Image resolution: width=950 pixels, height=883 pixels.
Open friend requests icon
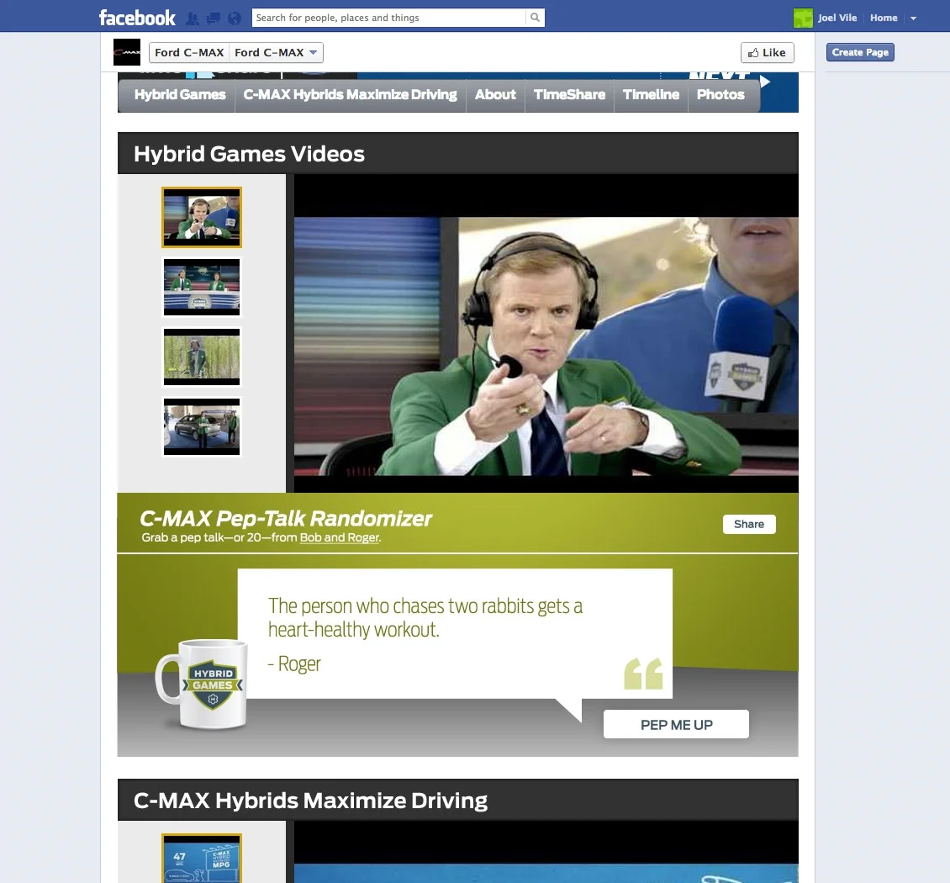pyautogui.click(x=192, y=19)
